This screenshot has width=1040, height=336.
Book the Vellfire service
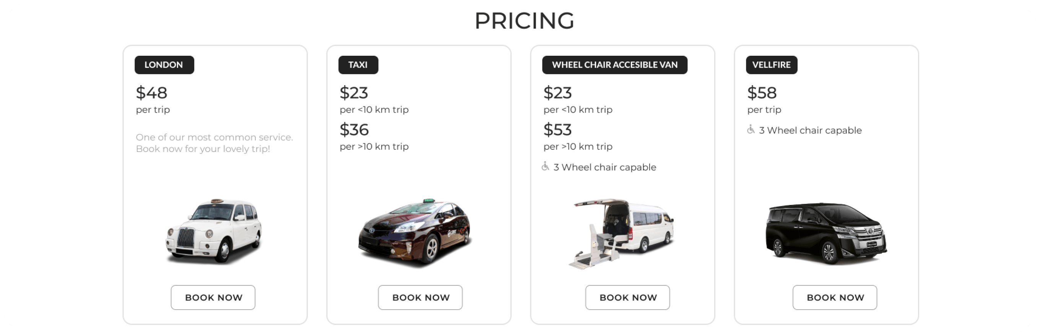835,297
